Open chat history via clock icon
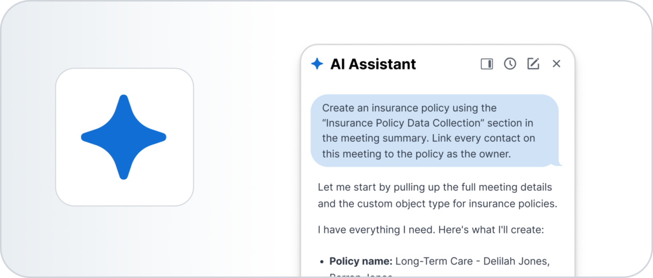 pos(510,64)
